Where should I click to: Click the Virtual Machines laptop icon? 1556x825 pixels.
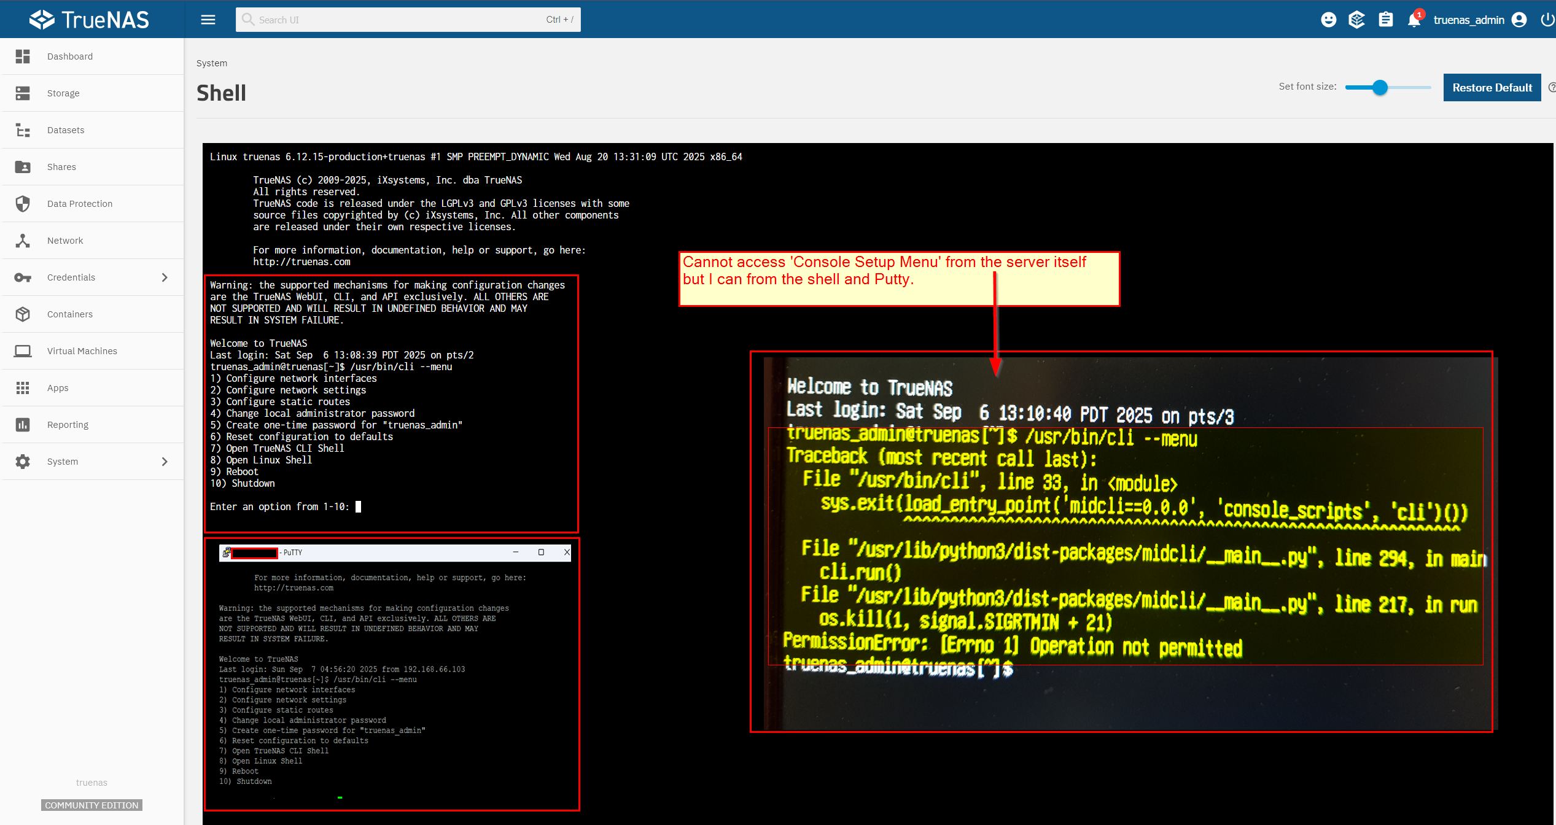point(23,351)
